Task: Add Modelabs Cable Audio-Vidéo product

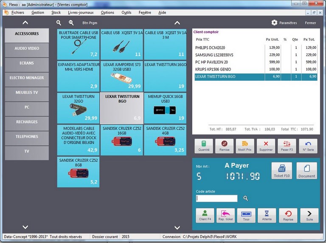Action: click(79, 140)
